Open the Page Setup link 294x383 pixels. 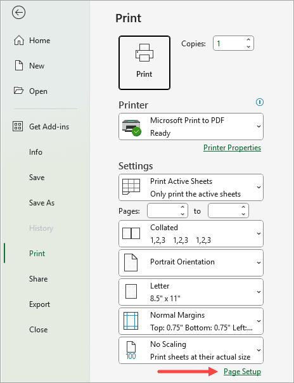242,372
